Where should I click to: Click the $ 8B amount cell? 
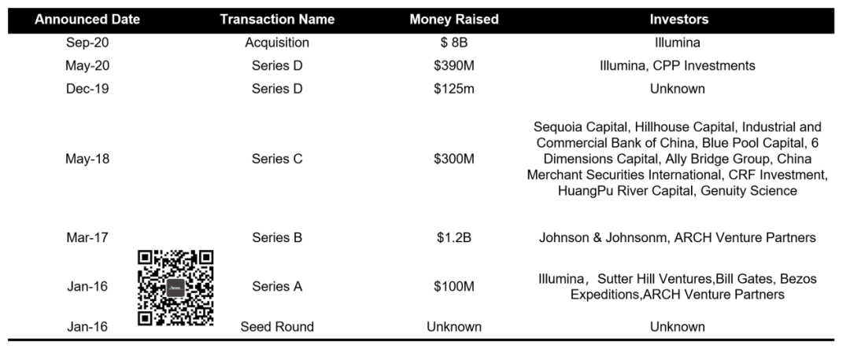point(453,42)
